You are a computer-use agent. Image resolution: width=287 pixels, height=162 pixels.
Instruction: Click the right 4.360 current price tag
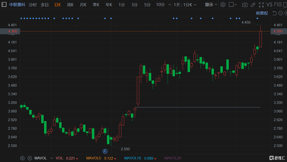coord(278,31)
